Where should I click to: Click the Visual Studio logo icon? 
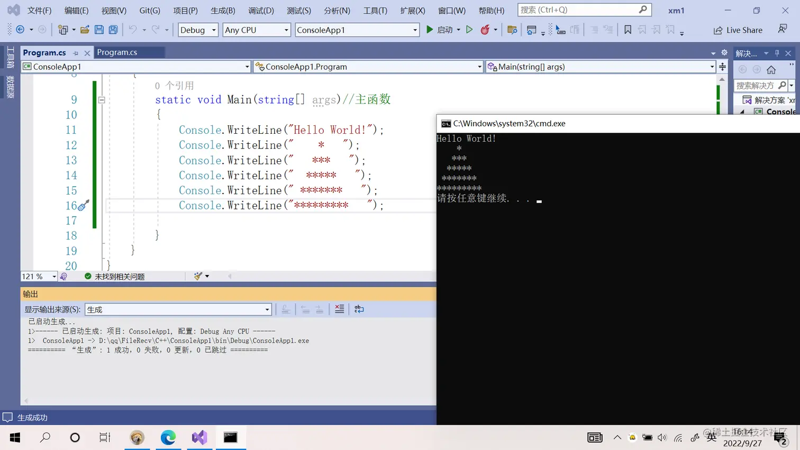[14, 10]
